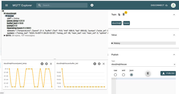The image size is (179, 94).
Task: Clear the publish topic field
Action: [174, 65]
